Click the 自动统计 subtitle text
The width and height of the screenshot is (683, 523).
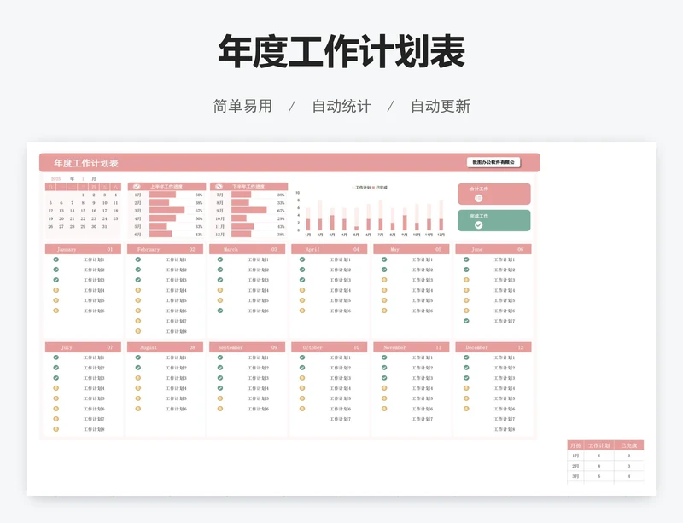point(341,106)
